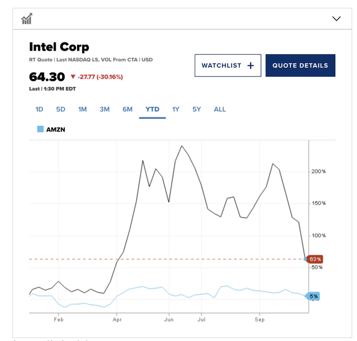
Task: Open Quote Details for Intel Corp
Action: [300, 66]
